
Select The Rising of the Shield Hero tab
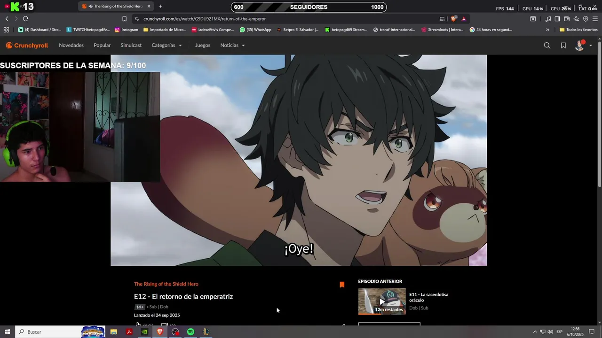point(117,6)
